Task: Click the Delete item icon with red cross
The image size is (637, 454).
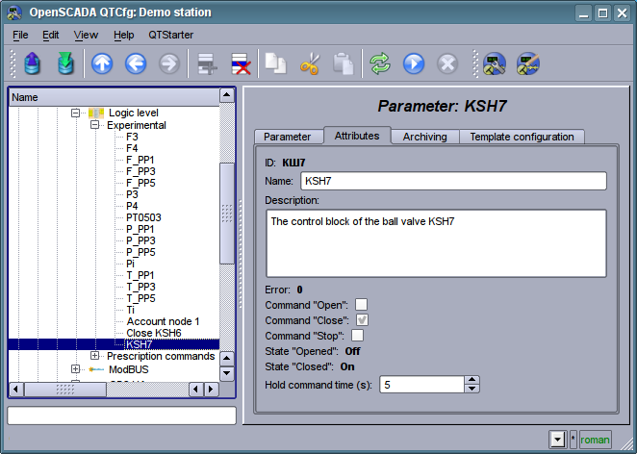Action: tap(241, 63)
